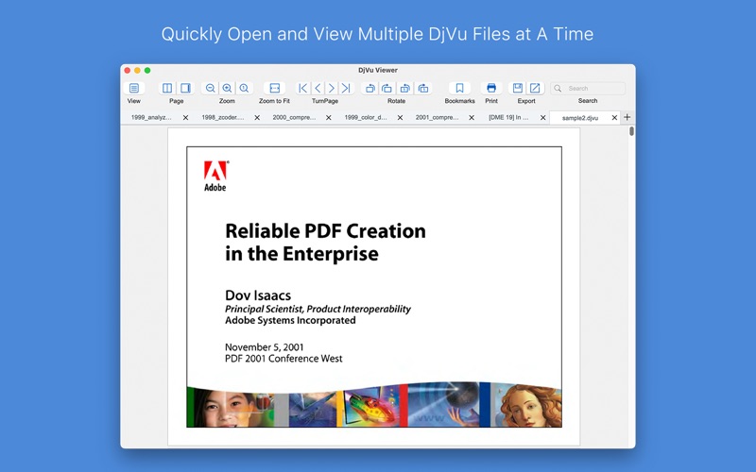Switch to the 2000_compre... tab
The image size is (756, 472).
294,117
